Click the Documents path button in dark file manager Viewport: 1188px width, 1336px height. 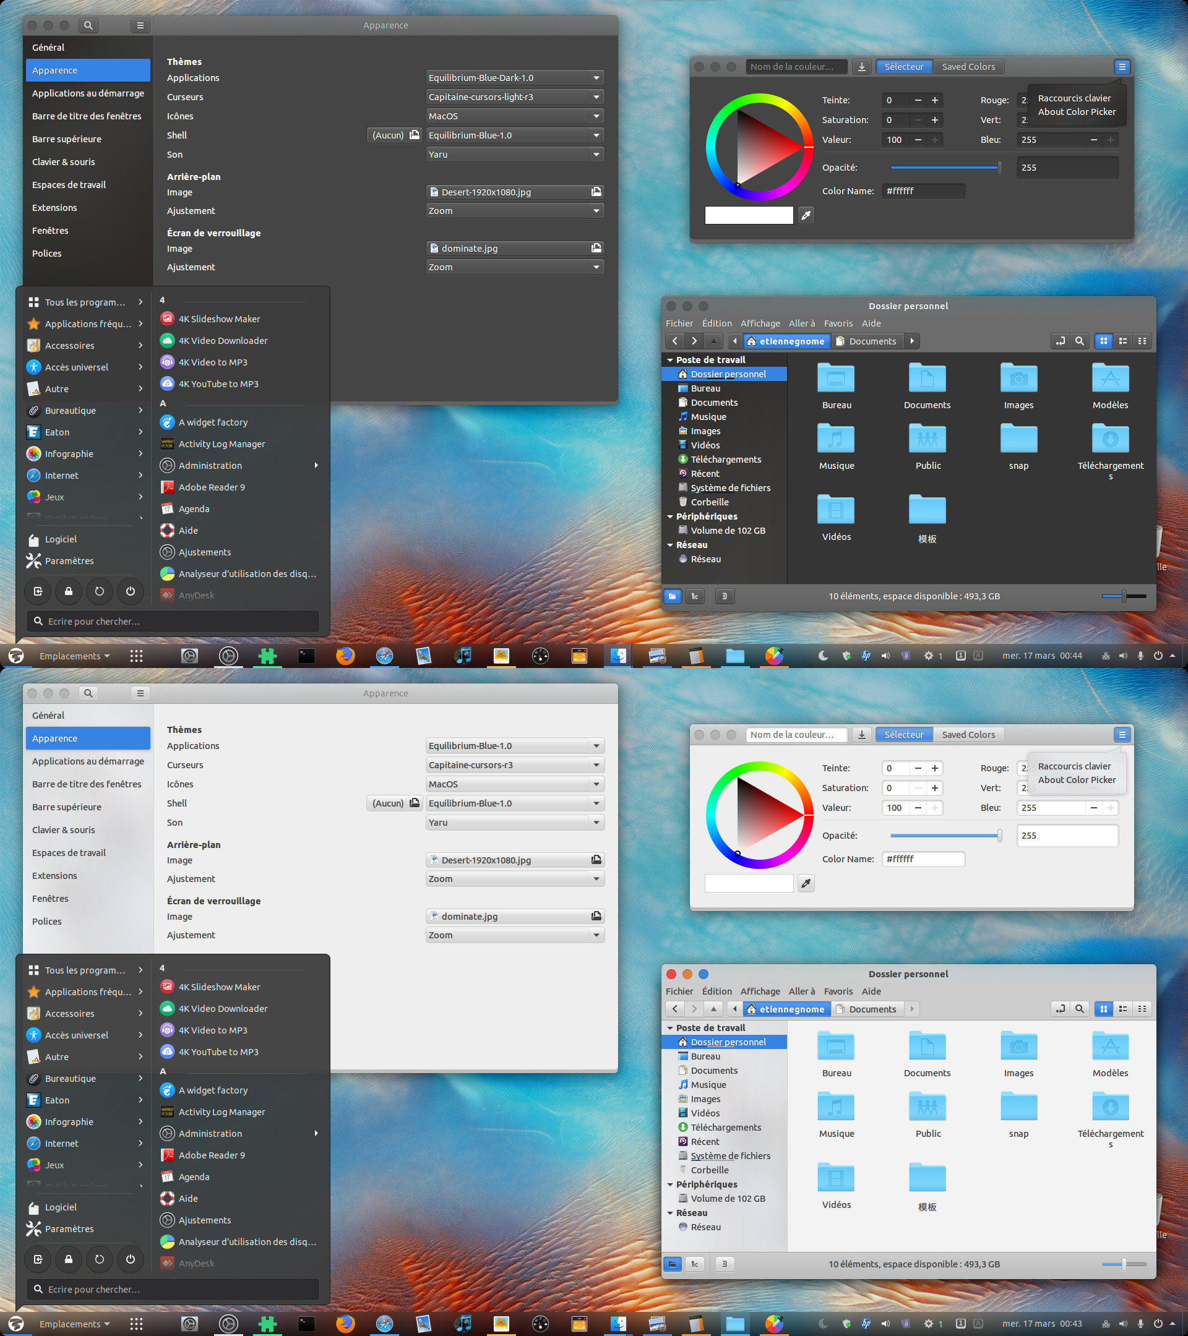(866, 341)
